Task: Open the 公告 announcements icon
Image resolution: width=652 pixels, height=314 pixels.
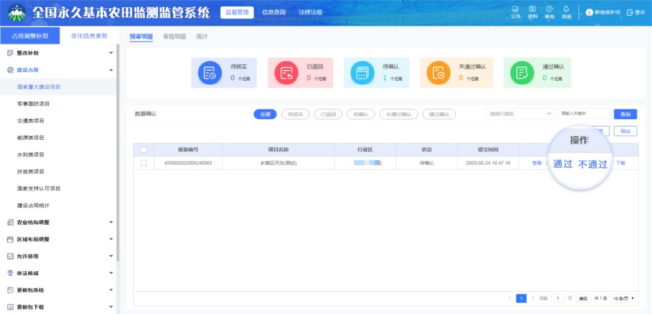Action: 515,9
